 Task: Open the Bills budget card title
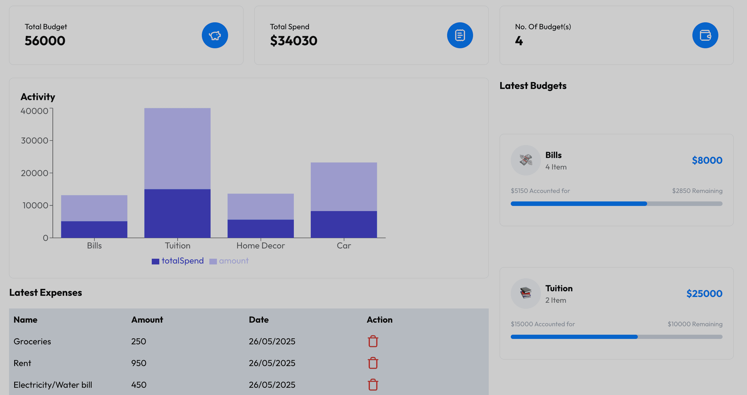click(x=553, y=155)
